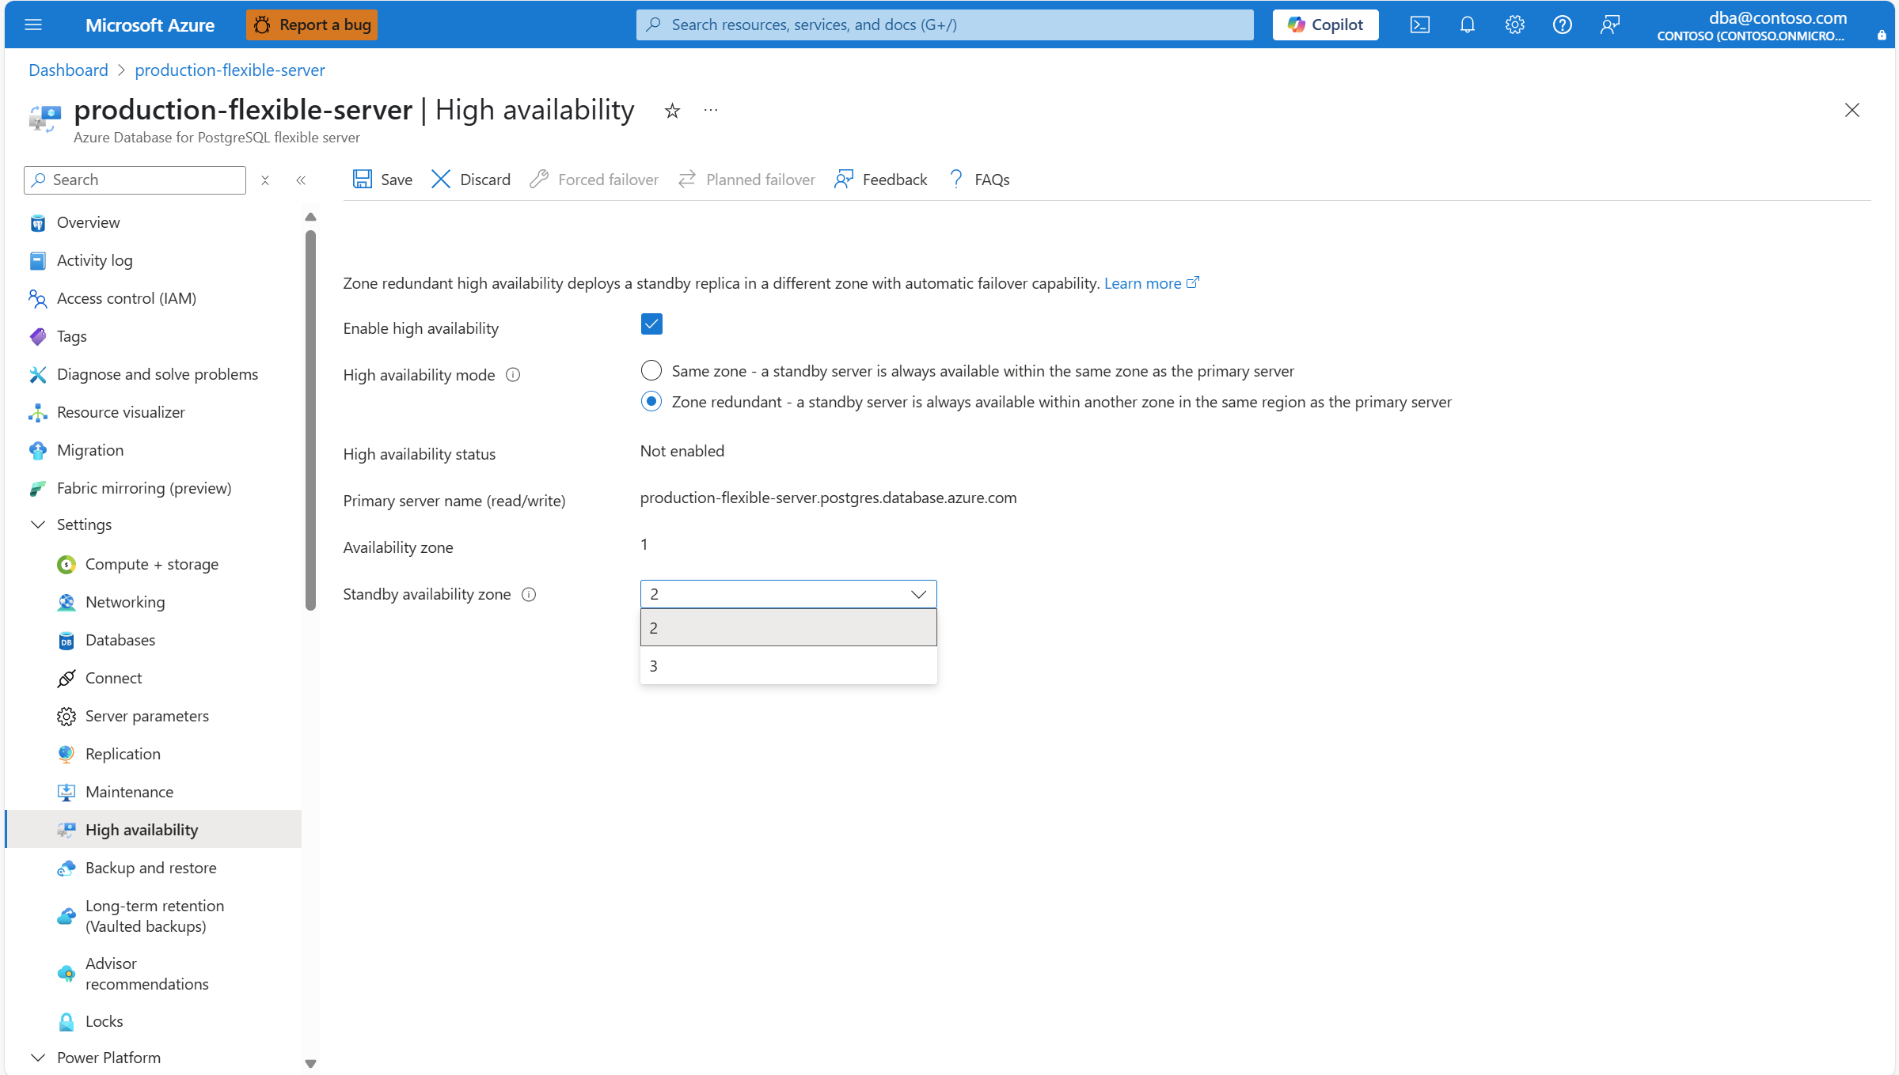Click the notifications bell icon

coord(1467,25)
